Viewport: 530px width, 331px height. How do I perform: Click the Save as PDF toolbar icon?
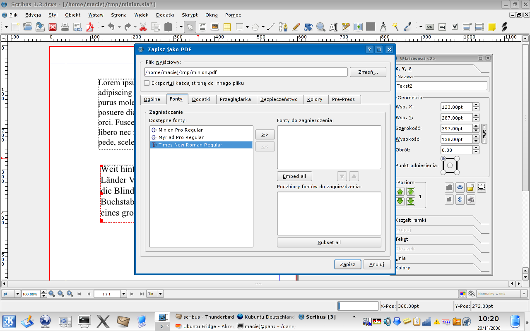pos(90,27)
